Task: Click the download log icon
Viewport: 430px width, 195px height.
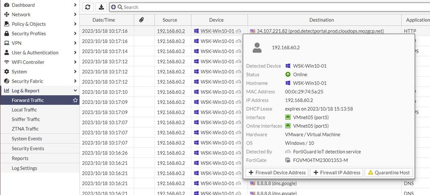Action: click(x=101, y=7)
